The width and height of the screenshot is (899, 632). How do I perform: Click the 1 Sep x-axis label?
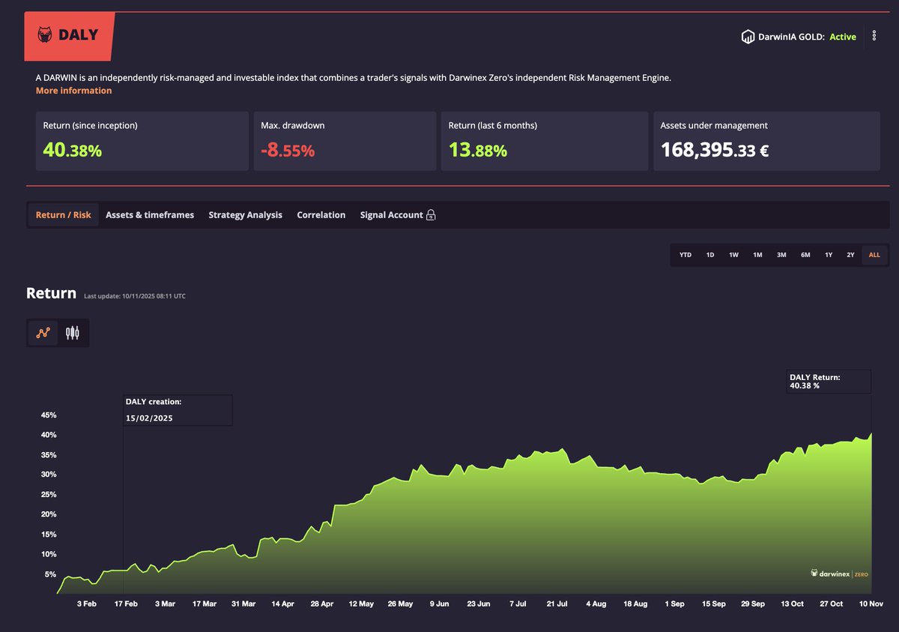click(674, 604)
